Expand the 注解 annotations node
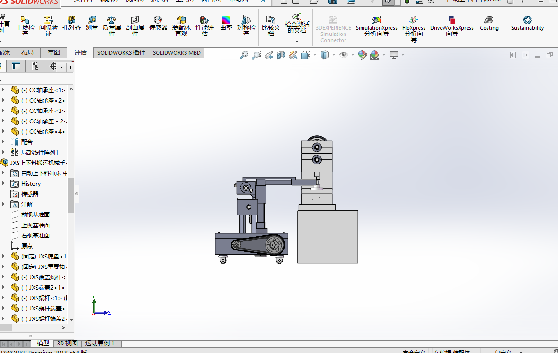 (4, 205)
